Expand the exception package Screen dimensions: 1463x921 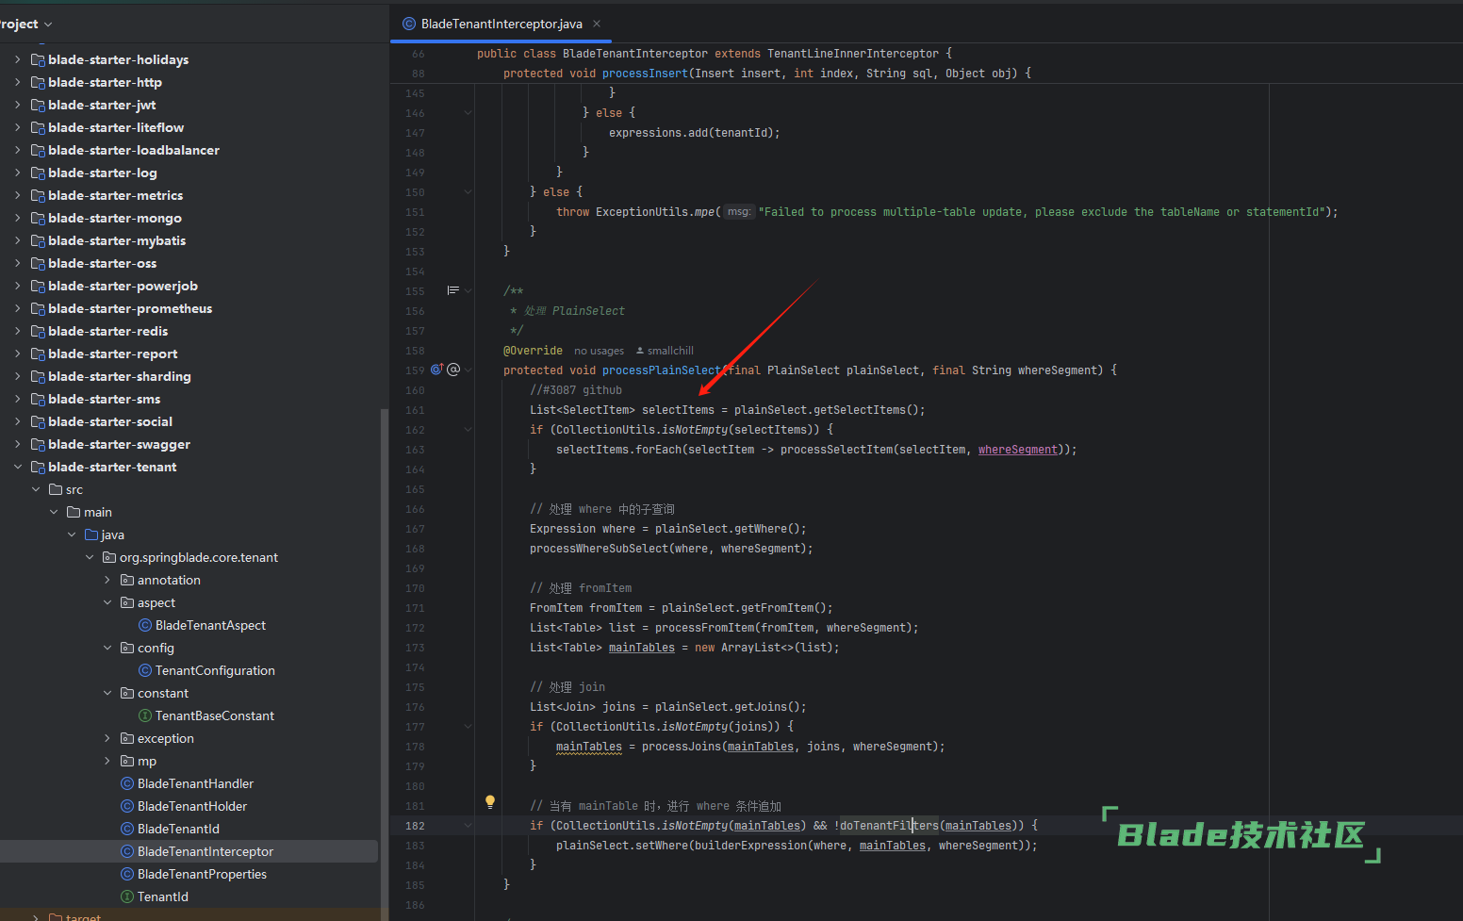pos(107,738)
